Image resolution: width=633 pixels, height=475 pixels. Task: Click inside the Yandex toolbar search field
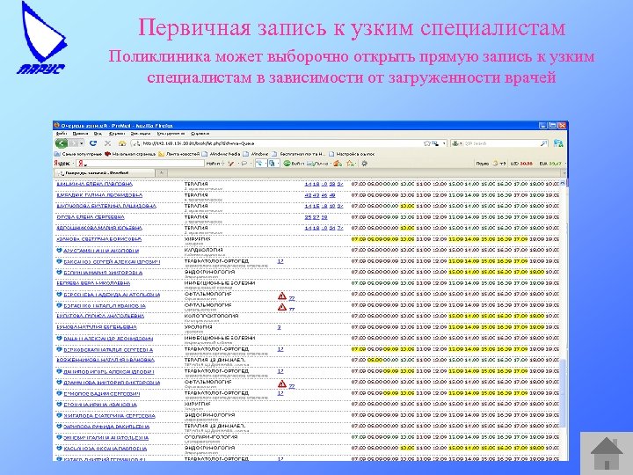141,164
